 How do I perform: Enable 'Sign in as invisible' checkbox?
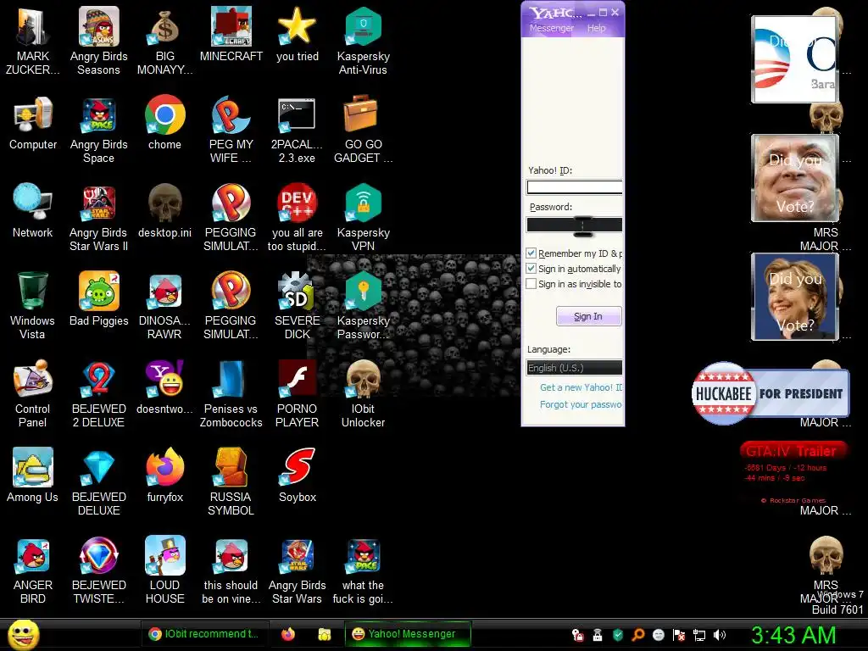click(531, 284)
